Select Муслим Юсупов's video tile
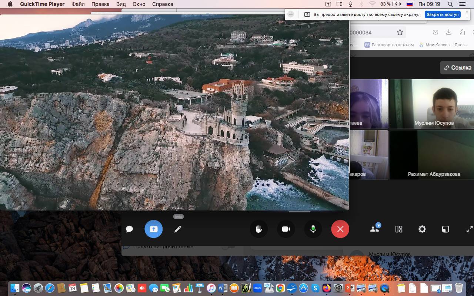This screenshot has height=296, width=474. point(432,104)
